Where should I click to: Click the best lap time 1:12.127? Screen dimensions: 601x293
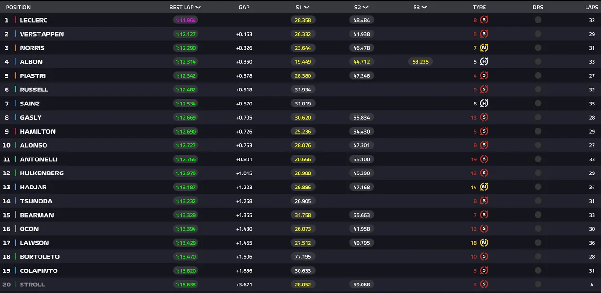pyautogui.click(x=185, y=34)
